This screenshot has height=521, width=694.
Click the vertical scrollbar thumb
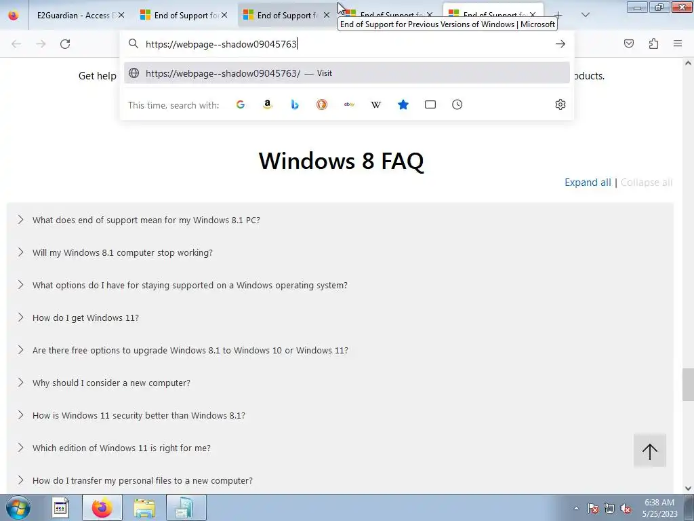click(688, 384)
